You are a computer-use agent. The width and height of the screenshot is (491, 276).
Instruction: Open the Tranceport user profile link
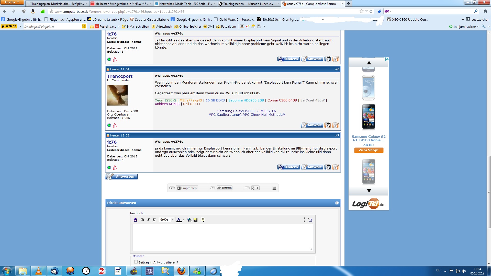[x=120, y=76]
